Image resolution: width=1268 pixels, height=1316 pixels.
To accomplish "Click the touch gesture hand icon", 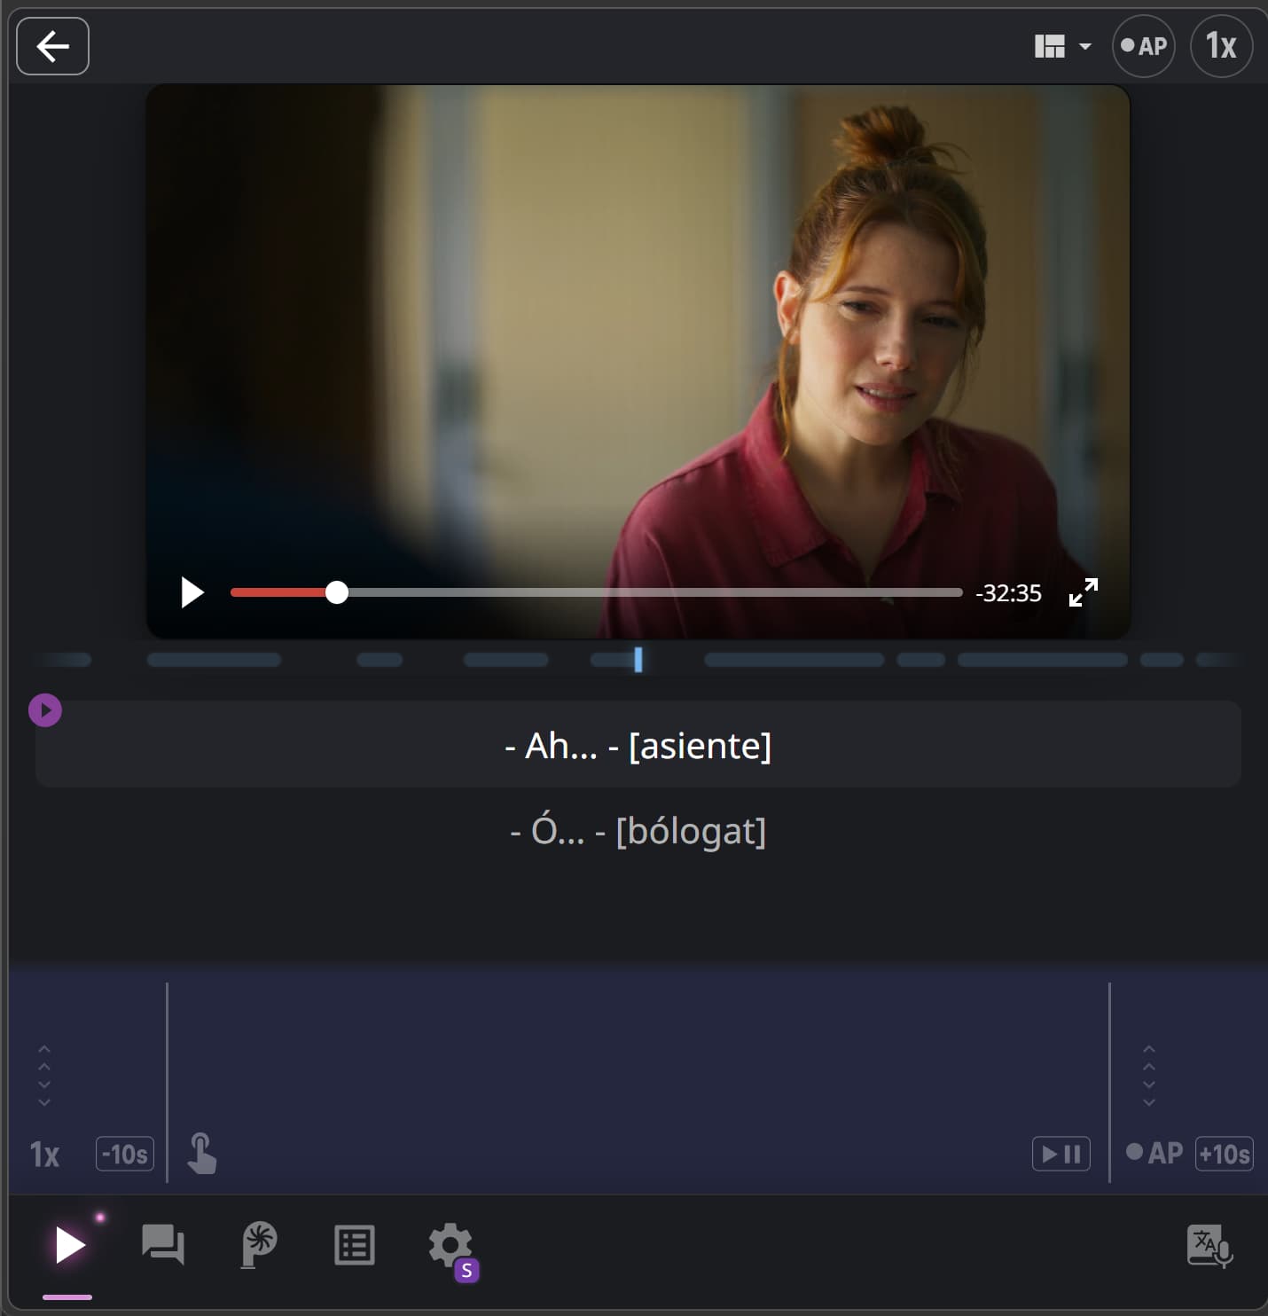I will tap(201, 1154).
